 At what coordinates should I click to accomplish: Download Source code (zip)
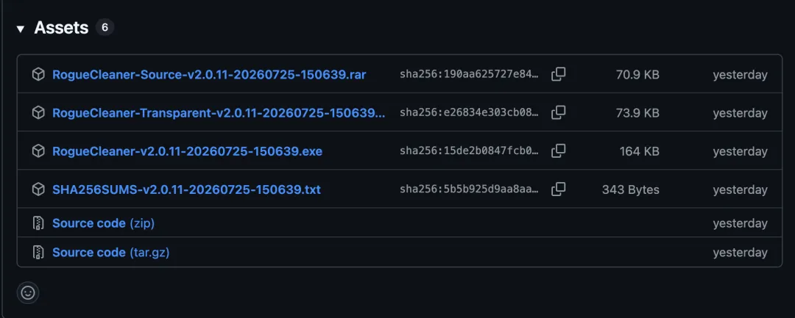[x=104, y=223]
